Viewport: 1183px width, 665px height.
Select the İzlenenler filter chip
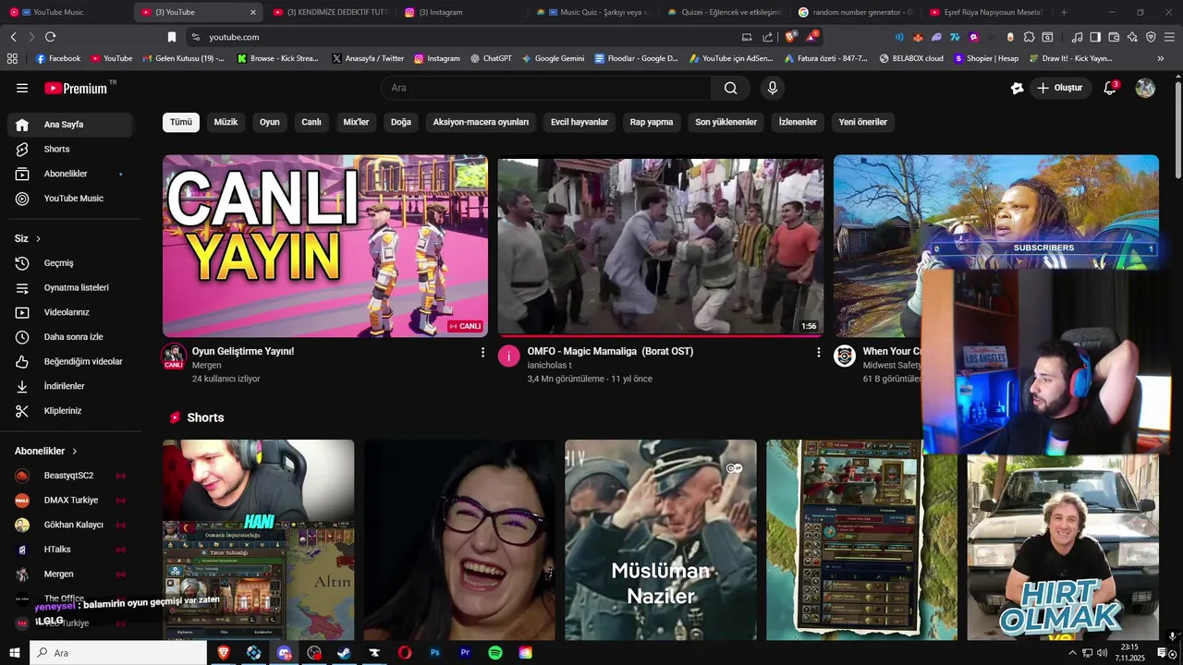tap(798, 122)
